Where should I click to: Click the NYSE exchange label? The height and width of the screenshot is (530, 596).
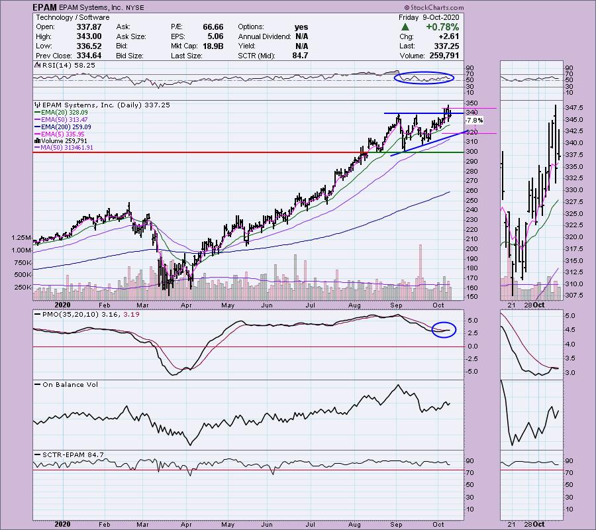point(135,7)
